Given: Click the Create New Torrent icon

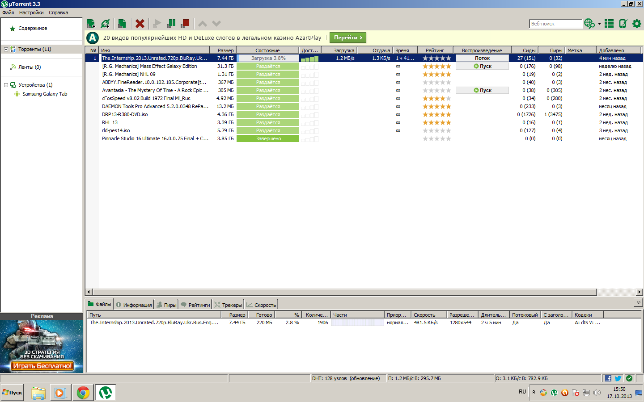Looking at the screenshot, I should pyautogui.click(x=122, y=23).
